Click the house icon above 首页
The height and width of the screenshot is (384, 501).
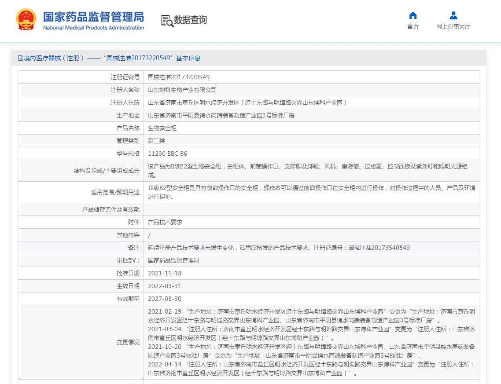point(413,15)
